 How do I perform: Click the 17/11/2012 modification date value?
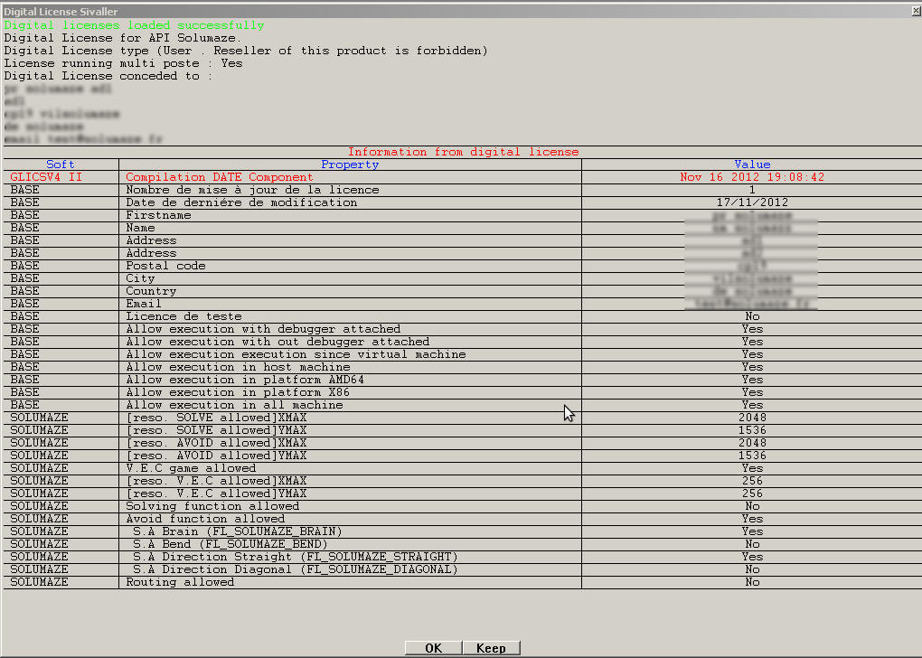point(751,202)
